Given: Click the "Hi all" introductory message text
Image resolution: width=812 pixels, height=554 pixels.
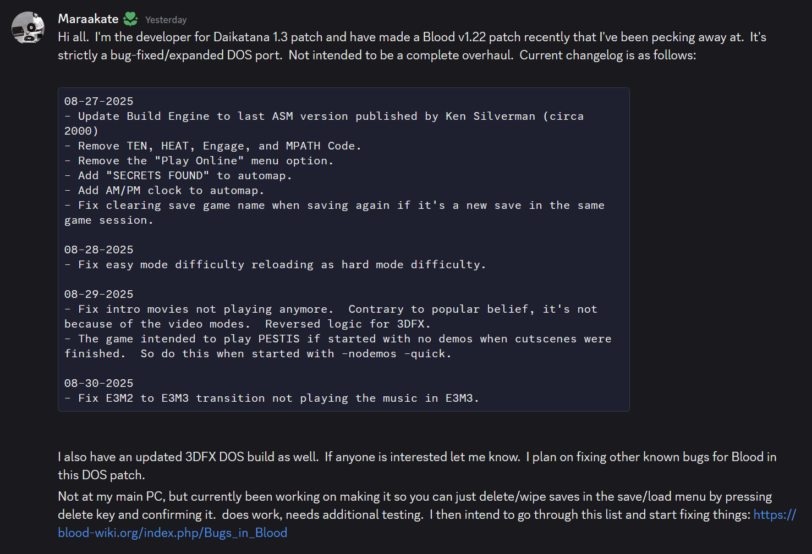Looking at the screenshot, I should [412, 46].
